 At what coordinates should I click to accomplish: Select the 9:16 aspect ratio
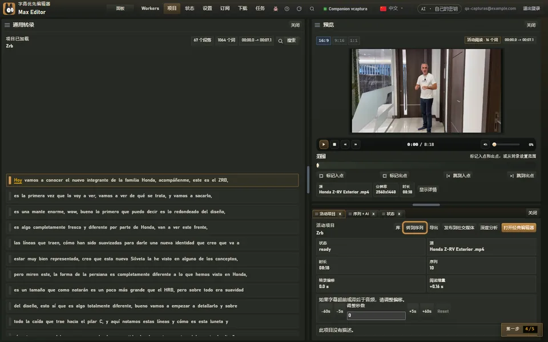coord(339,40)
